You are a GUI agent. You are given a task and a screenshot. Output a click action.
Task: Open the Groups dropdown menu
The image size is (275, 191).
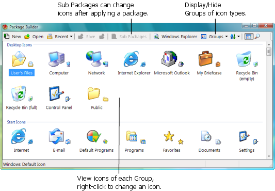[x=214, y=37]
